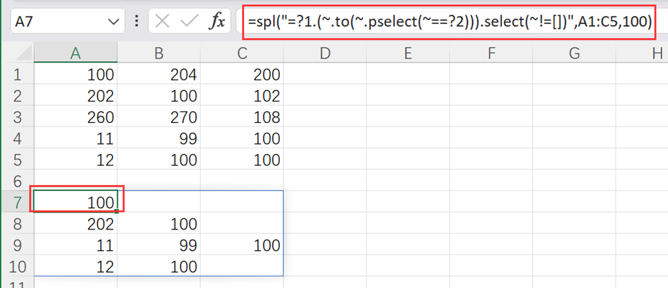Click the Cancel (X) formula icon
The width and height of the screenshot is (668, 288).
(162, 22)
